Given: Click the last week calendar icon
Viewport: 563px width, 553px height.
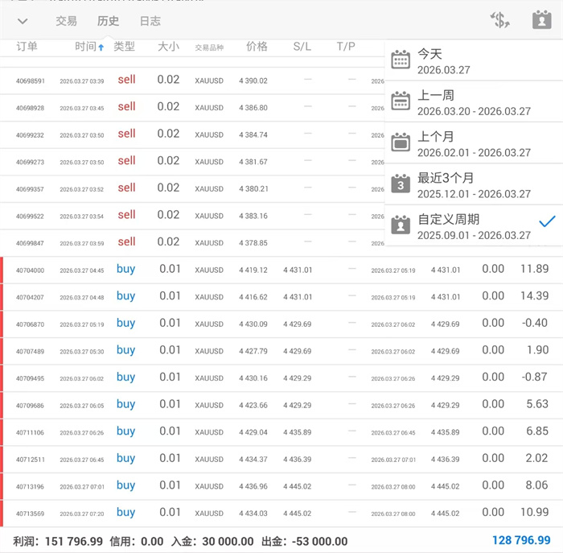Looking at the screenshot, I should pyautogui.click(x=401, y=101).
